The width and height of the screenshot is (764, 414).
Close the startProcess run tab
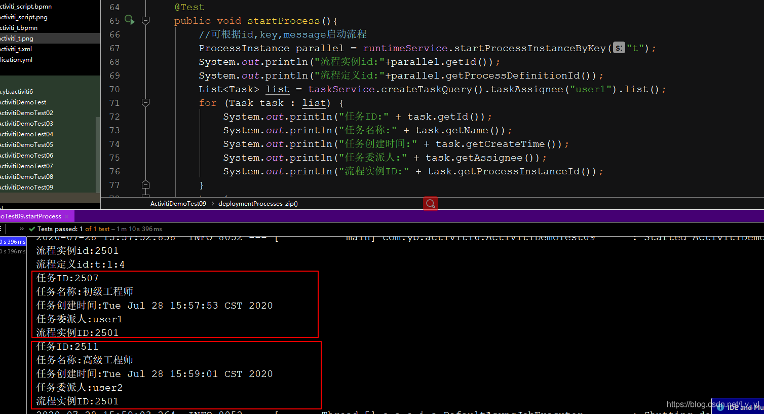click(x=66, y=216)
